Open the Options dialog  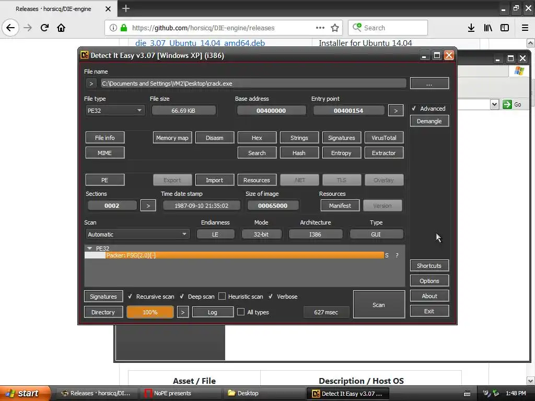tap(429, 280)
